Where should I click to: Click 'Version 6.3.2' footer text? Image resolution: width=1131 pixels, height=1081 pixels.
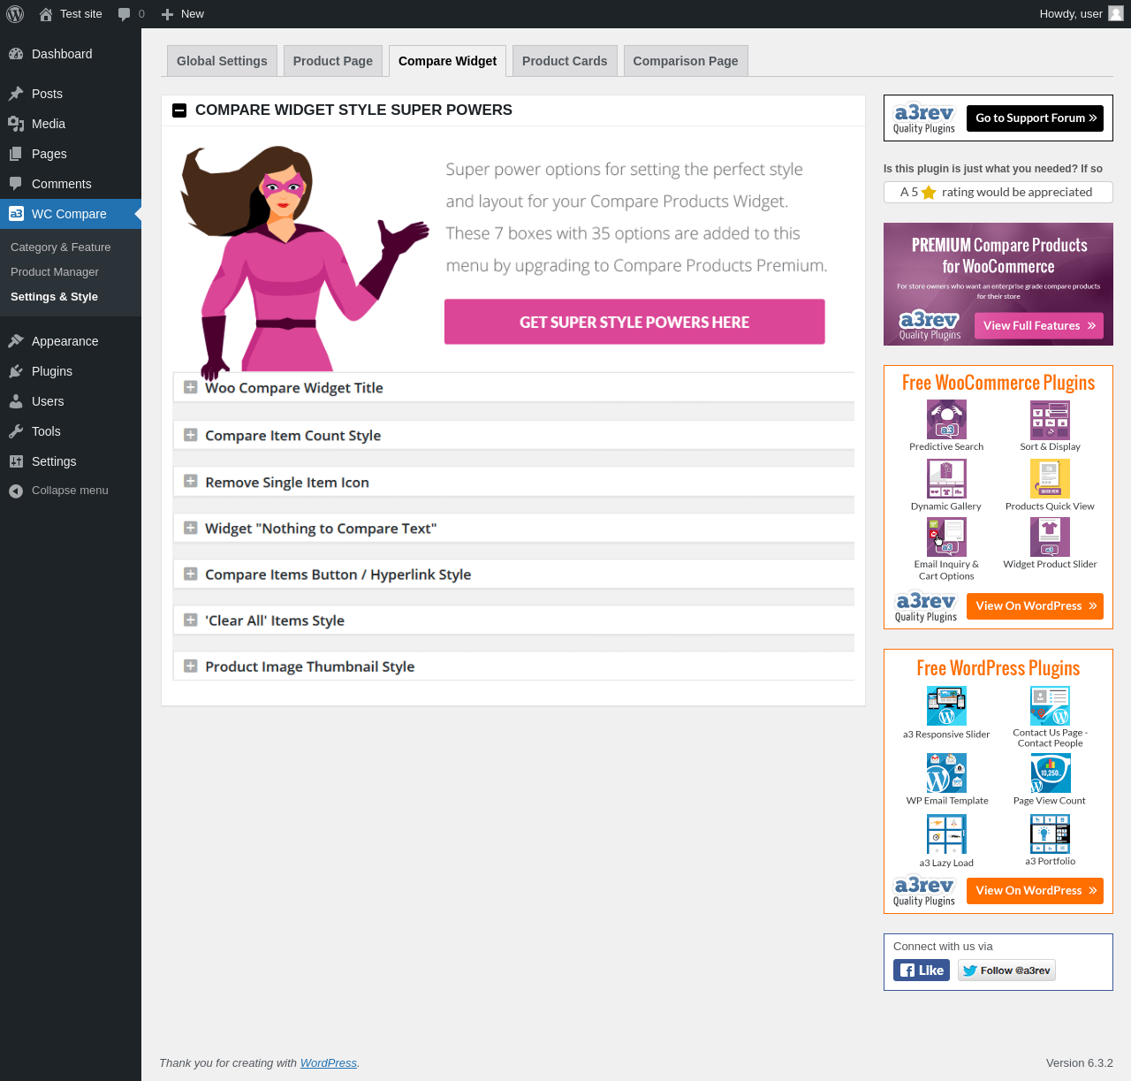[1080, 1063]
